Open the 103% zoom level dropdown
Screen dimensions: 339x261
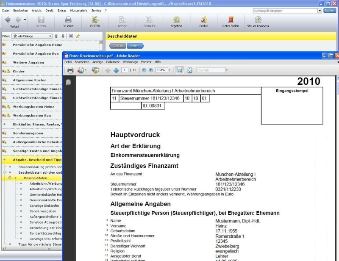[169, 70]
